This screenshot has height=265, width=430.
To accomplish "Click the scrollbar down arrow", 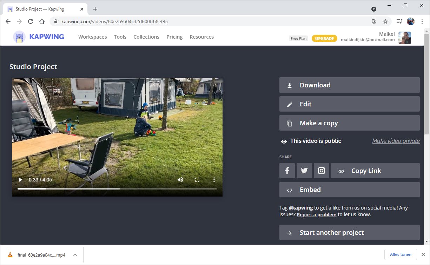I will pyautogui.click(x=427, y=241).
